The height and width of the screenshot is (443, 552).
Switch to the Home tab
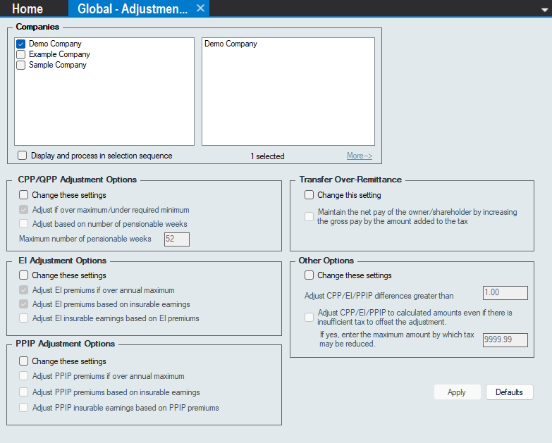(x=27, y=8)
